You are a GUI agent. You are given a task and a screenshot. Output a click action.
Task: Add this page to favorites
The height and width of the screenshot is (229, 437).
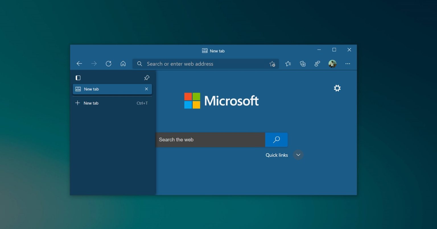click(272, 64)
